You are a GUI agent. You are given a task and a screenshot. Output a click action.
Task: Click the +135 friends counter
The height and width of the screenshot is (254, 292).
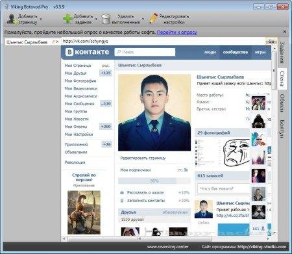click(x=106, y=73)
